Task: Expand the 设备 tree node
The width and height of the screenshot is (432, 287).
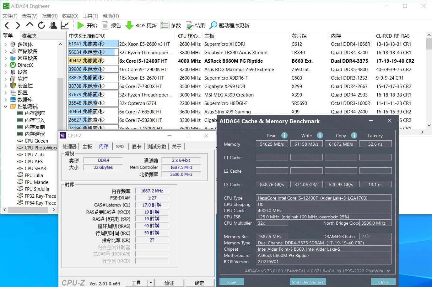Action: [x=5, y=72]
